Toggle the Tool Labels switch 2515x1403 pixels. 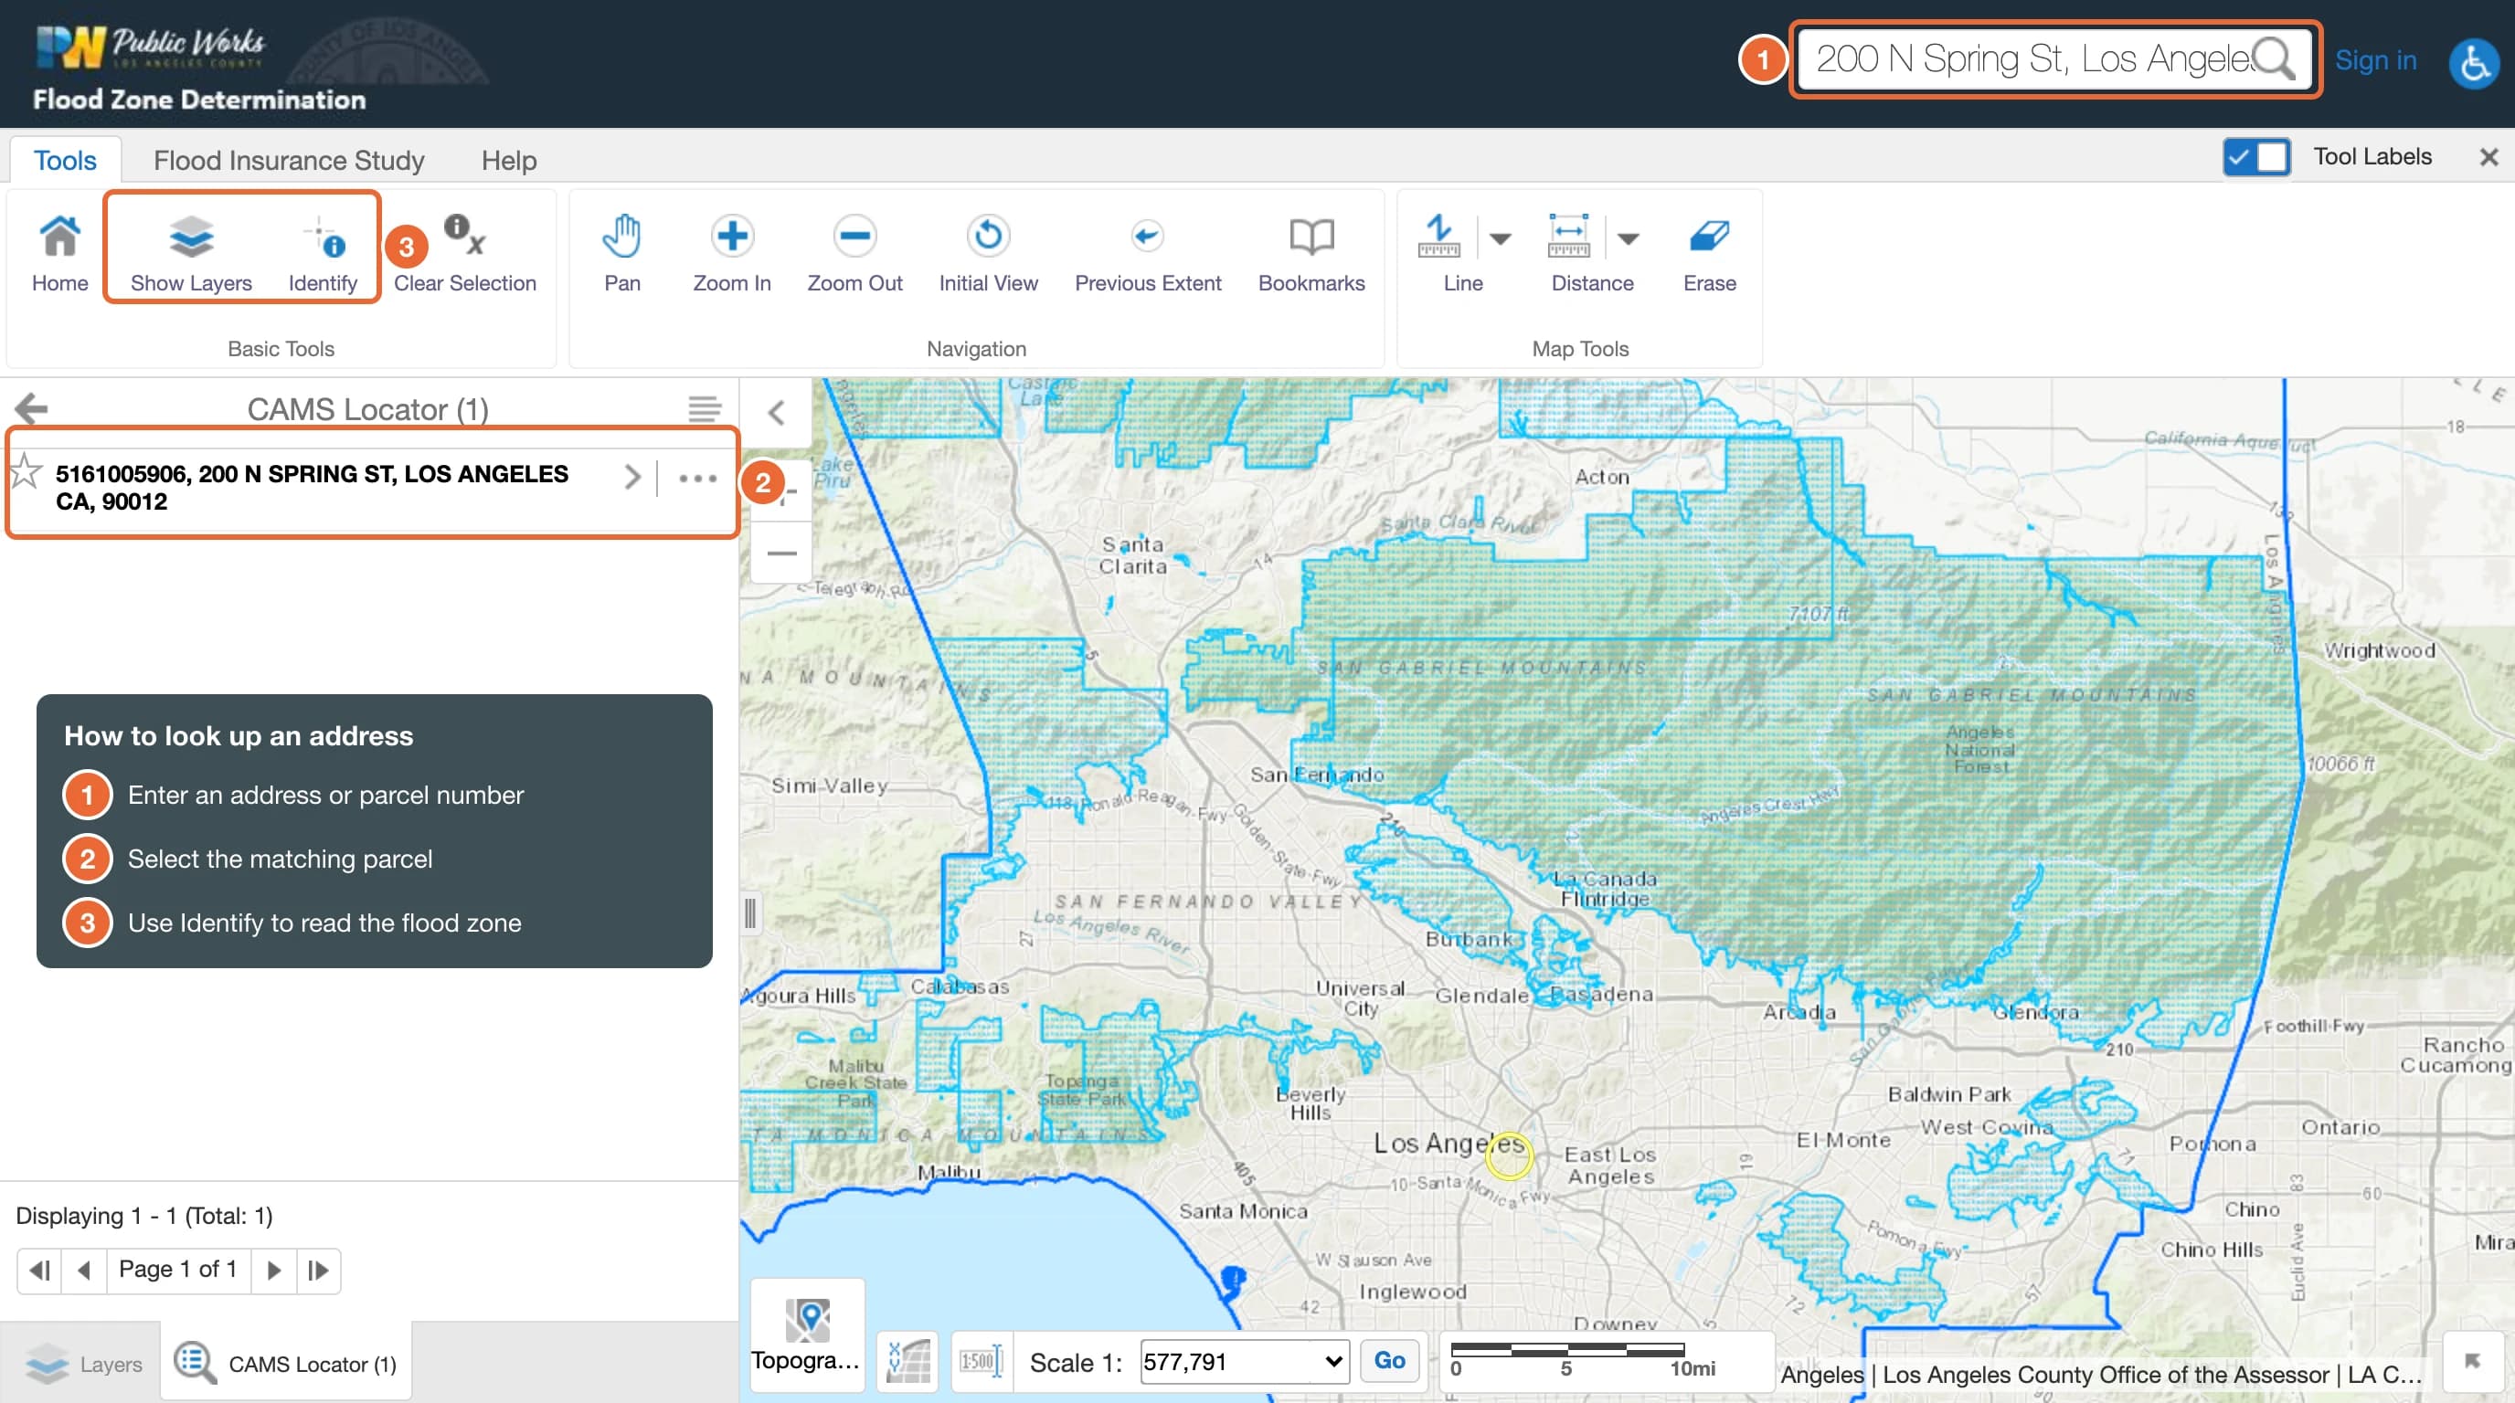(x=2256, y=156)
